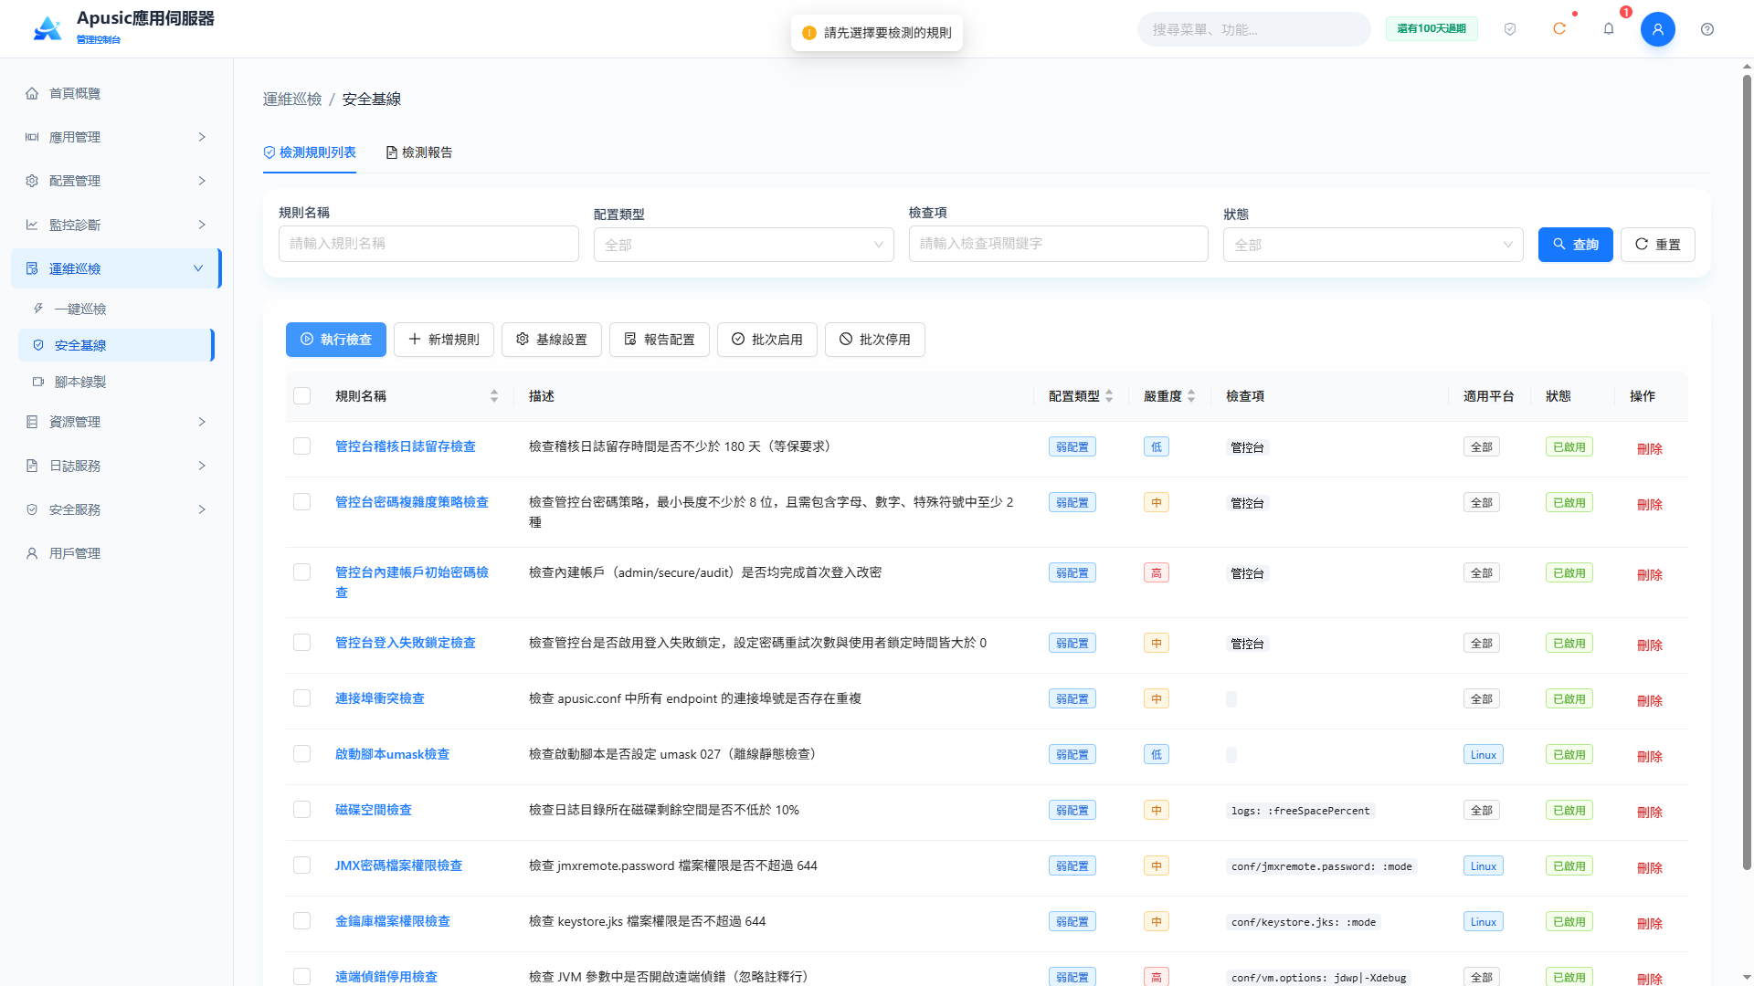Click the 首頁概覽 home icon
Viewport: 1754px width, 986px height.
click(x=32, y=93)
